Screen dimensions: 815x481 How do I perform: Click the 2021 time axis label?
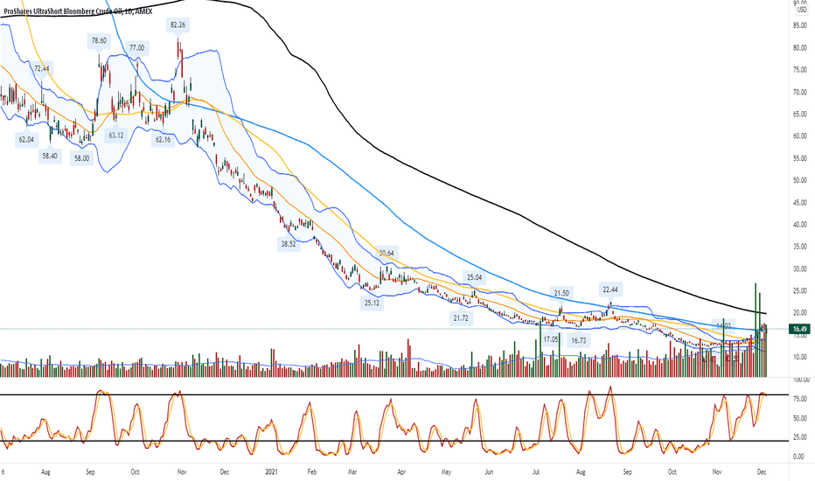[271, 472]
